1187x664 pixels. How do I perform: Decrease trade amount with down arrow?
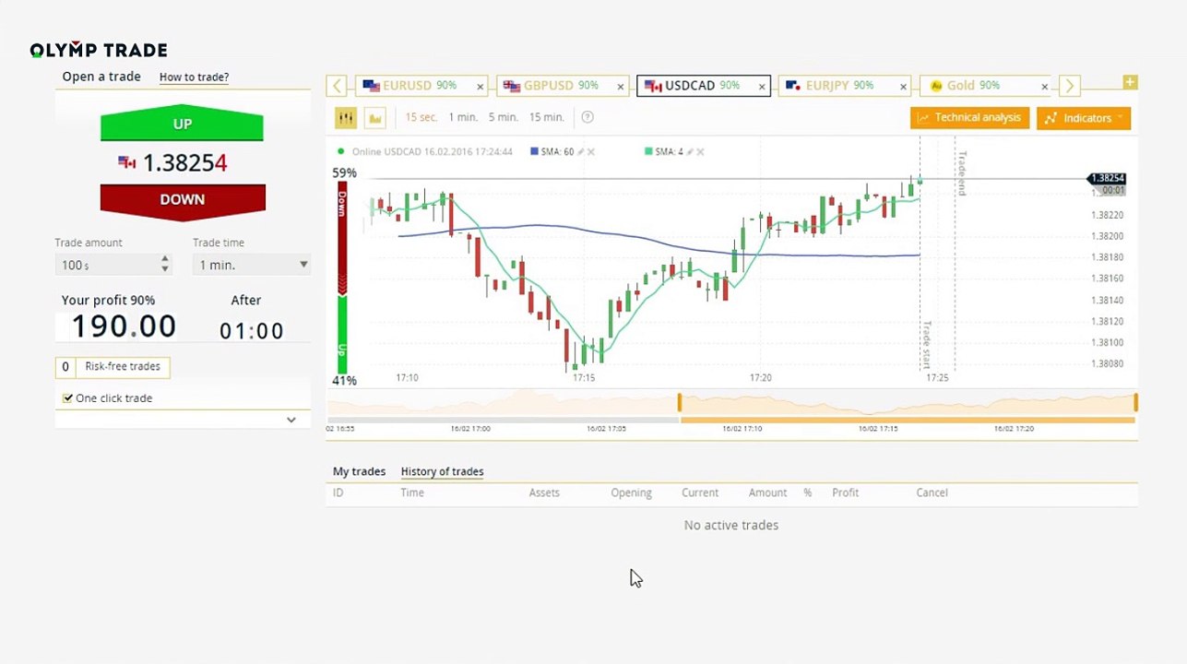(x=165, y=269)
